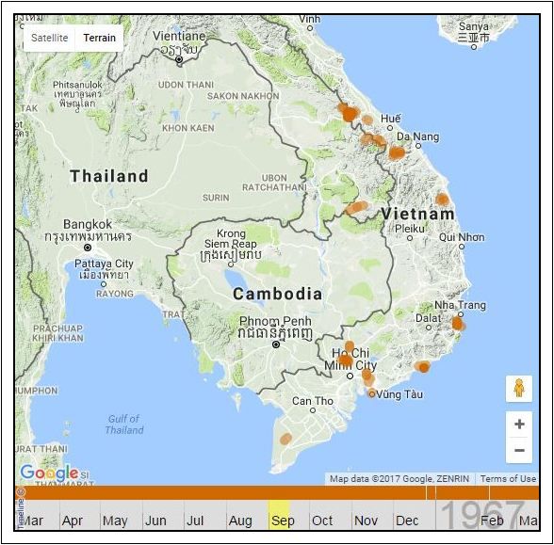Choose Dec on the timeline

pos(407,521)
